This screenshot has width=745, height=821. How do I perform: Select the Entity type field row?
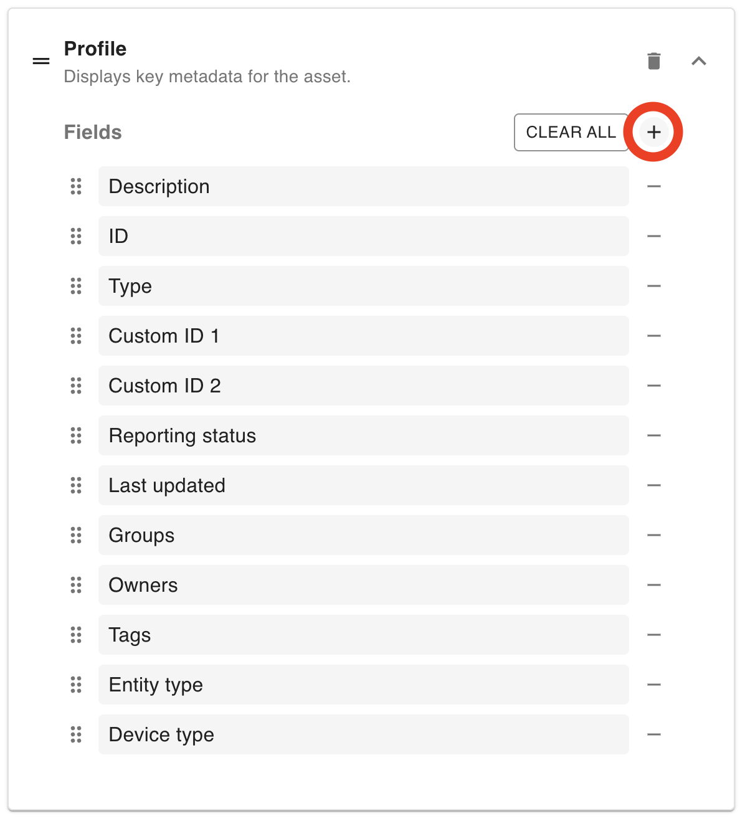pyautogui.click(x=363, y=685)
